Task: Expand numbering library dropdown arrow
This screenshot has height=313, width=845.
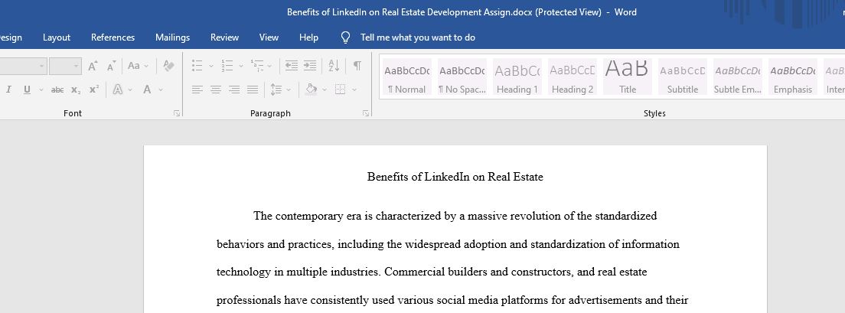Action: [240, 67]
